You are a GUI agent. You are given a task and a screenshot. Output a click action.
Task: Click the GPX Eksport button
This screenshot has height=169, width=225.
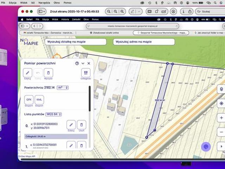[29, 100]
